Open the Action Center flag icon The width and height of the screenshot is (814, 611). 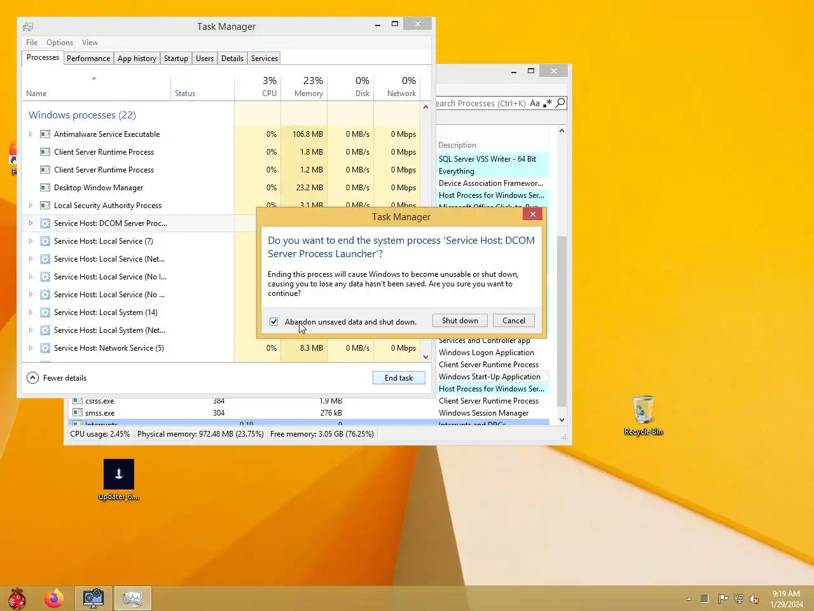[723, 599]
